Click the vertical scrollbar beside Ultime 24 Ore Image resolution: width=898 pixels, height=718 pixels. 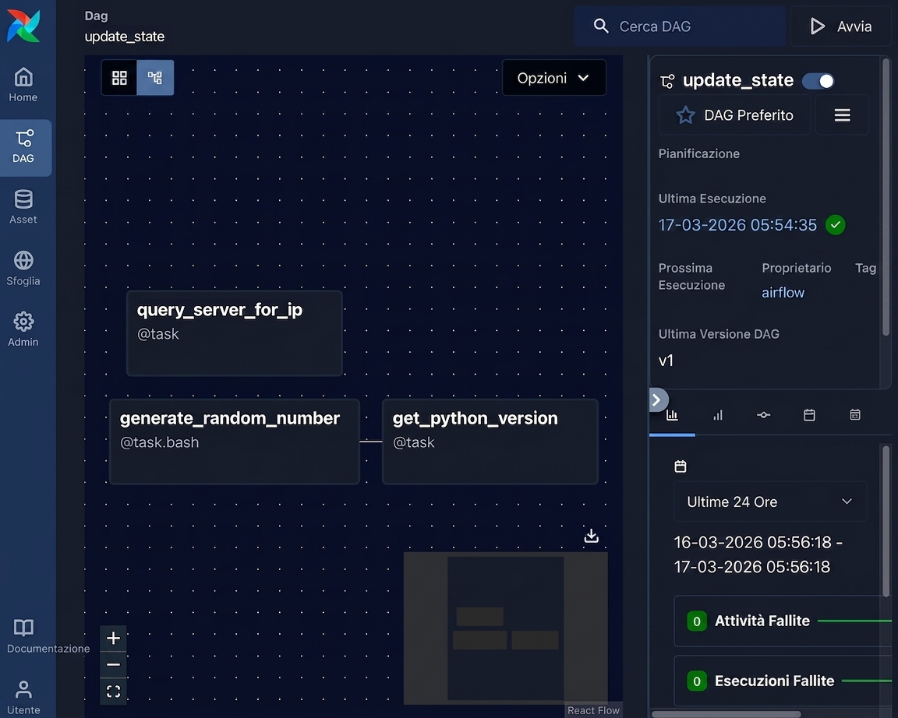[886, 521]
